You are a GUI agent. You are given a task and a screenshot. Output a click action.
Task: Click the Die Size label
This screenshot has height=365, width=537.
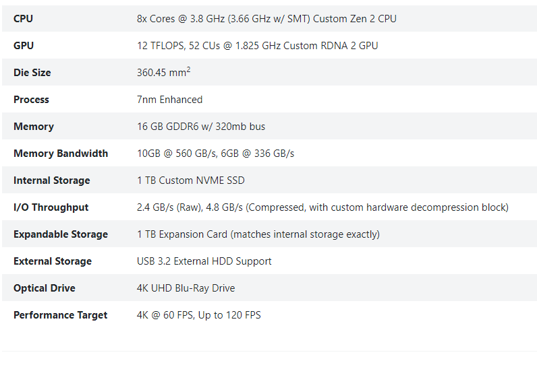tap(32, 73)
